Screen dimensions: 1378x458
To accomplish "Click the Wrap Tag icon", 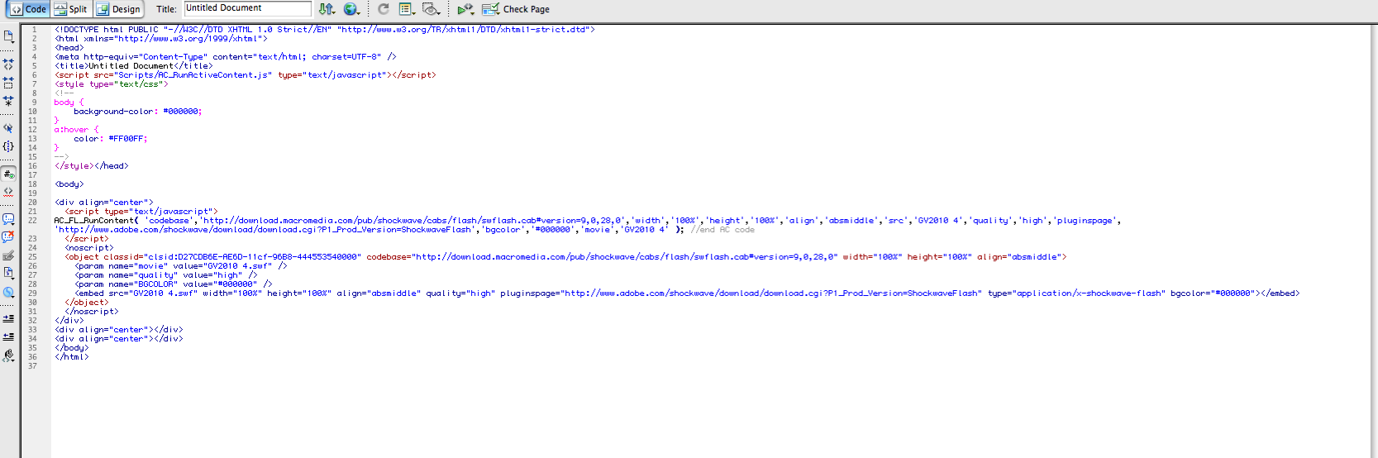I will (8, 255).
